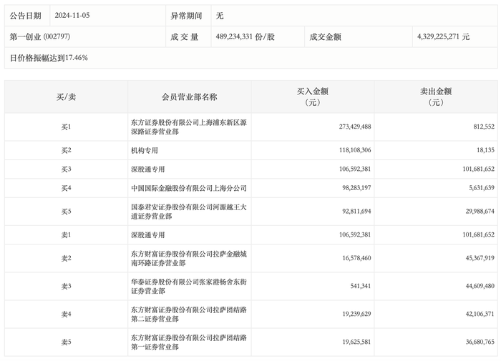Select the sell amount 45,367,919
This screenshot has width=501, height=361.
point(474,258)
